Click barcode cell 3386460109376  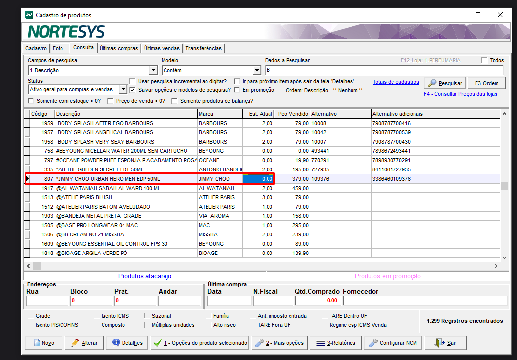point(435,179)
